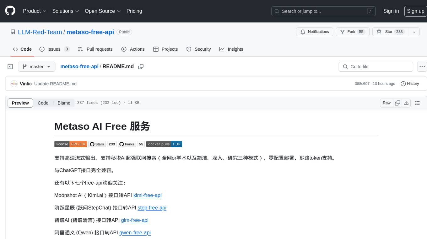Select the Preview view

coord(20,103)
